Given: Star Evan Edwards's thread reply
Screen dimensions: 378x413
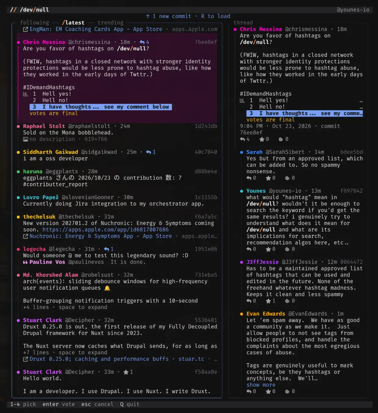Looking at the screenshot, I should click(268, 391).
